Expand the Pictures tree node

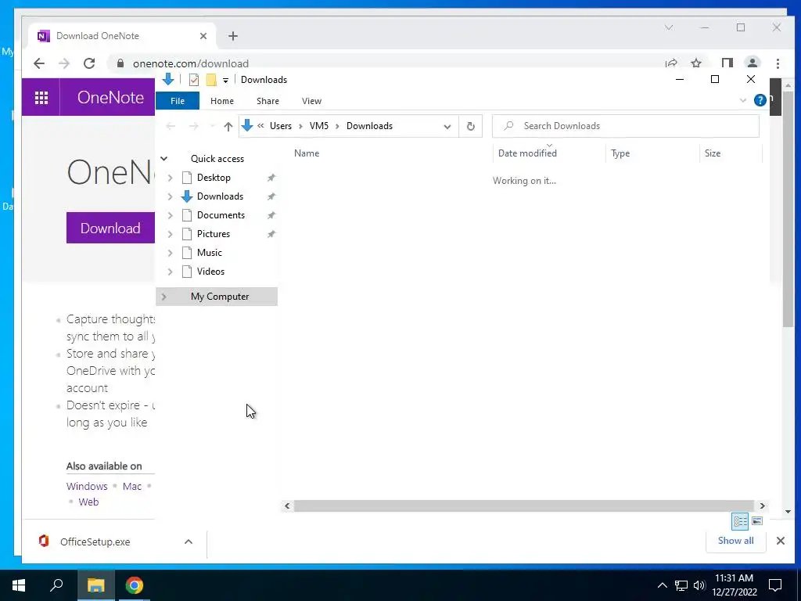tap(170, 235)
